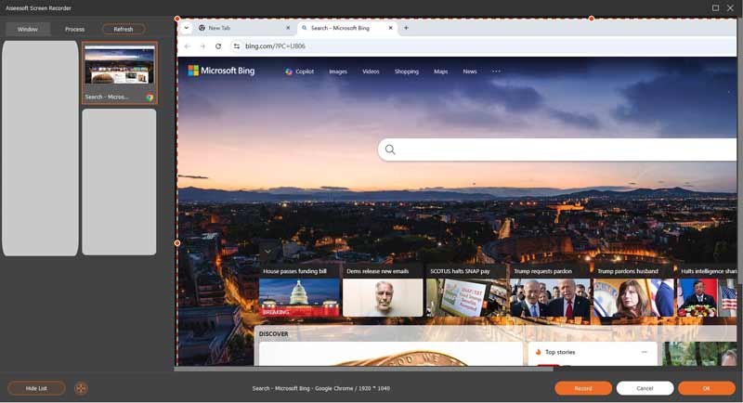Click the browser back arrow
Screen dimensions: 743x403
(188, 45)
